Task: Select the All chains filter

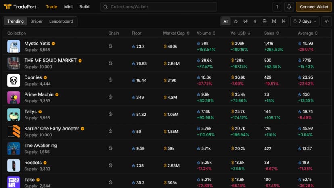Action: (226, 21)
